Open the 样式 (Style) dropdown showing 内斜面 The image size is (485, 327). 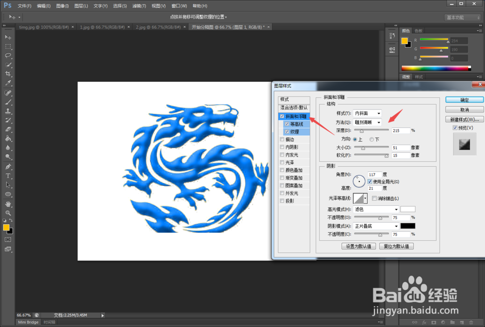[367, 113]
